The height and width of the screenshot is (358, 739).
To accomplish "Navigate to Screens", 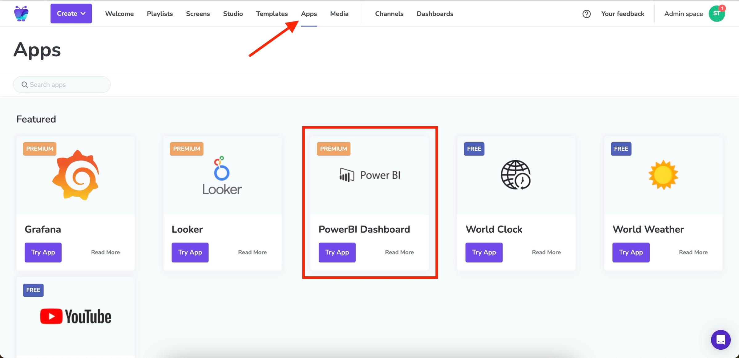I will [x=198, y=14].
